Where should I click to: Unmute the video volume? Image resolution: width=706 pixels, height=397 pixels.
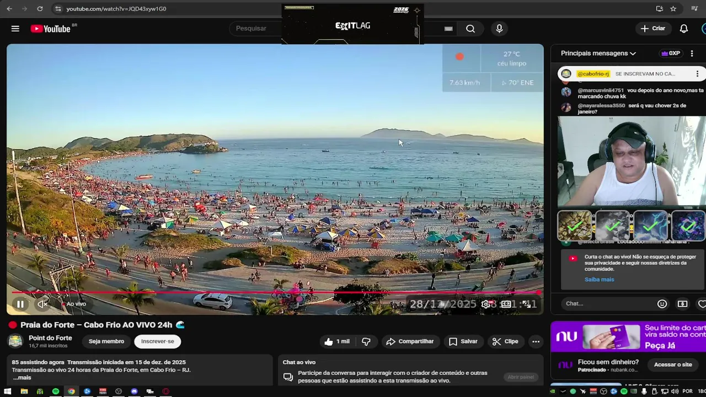[42, 304]
